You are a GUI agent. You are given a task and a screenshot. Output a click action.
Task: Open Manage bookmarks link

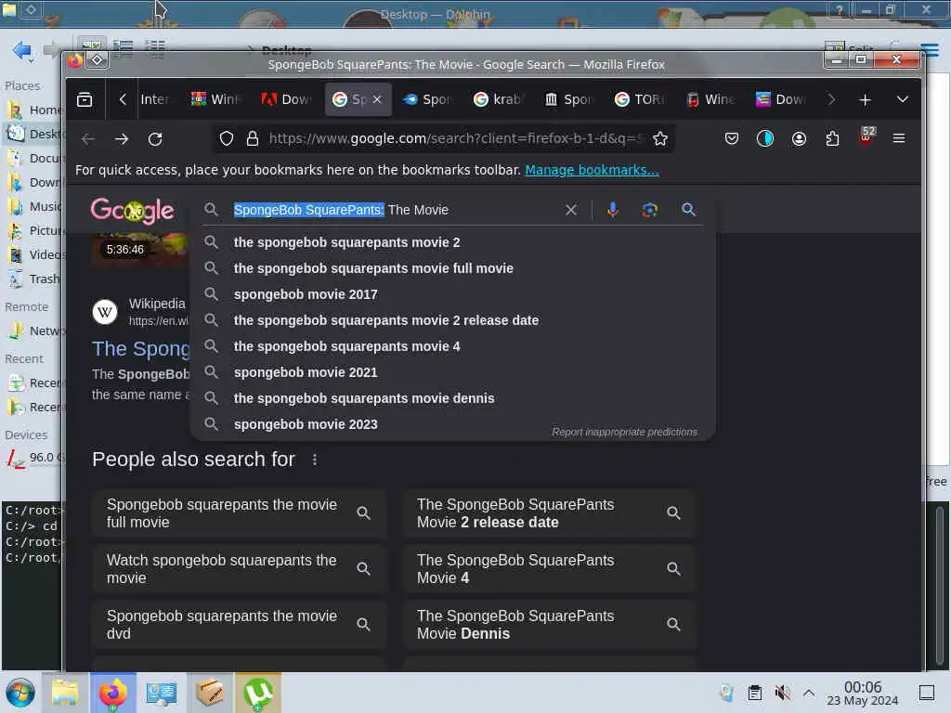point(592,170)
